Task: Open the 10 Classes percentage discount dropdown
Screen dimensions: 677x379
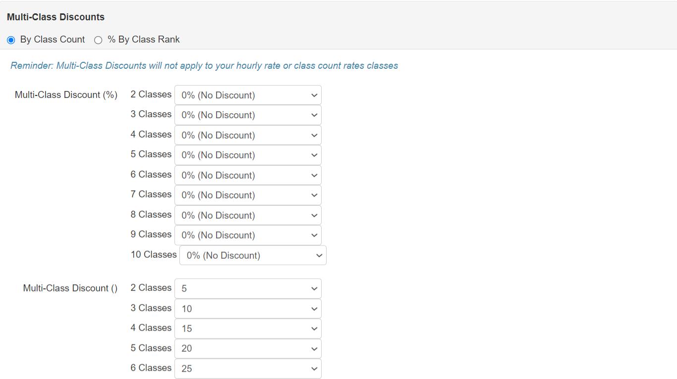Action: (x=253, y=255)
